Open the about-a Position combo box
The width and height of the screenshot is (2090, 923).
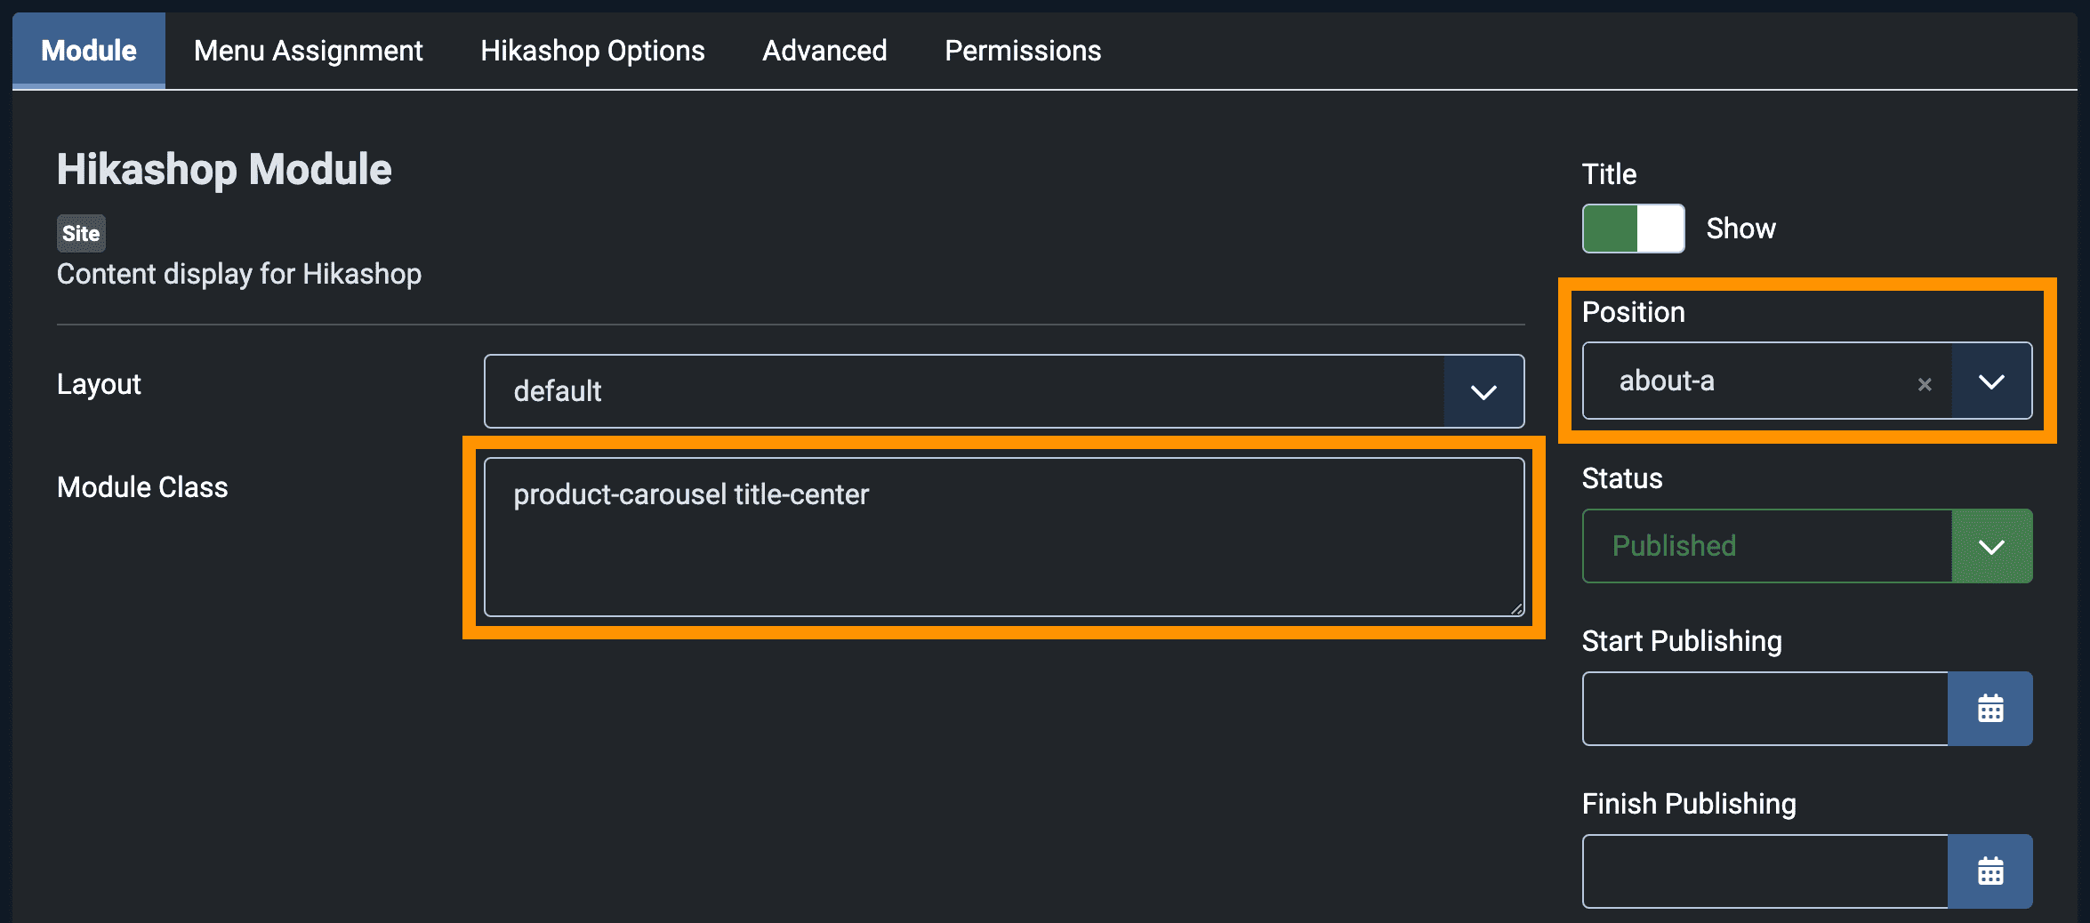coord(1807,381)
